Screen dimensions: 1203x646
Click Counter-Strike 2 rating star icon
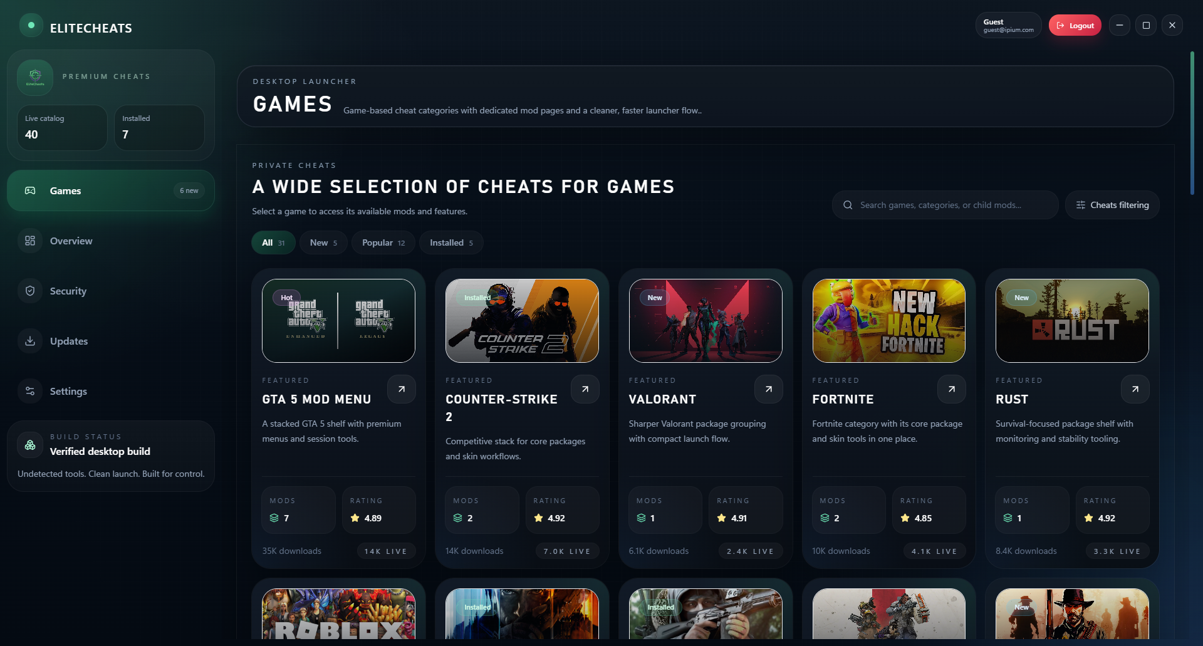pos(538,518)
